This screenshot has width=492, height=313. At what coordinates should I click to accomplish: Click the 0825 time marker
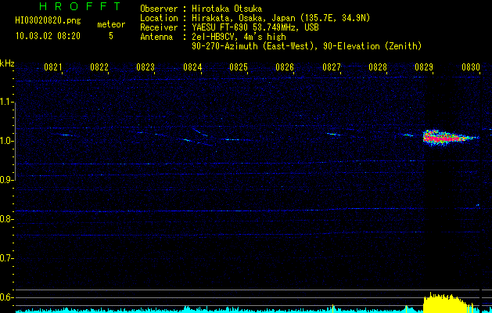point(239,67)
